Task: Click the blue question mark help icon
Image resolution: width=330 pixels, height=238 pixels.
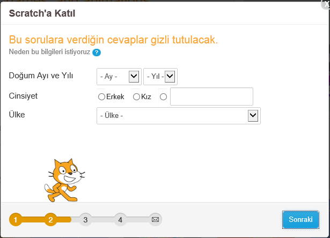Action: tap(97, 53)
